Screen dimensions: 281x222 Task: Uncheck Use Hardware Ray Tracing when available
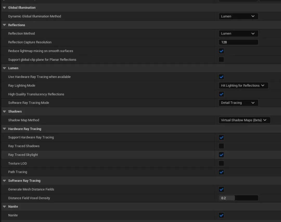tap(221, 77)
